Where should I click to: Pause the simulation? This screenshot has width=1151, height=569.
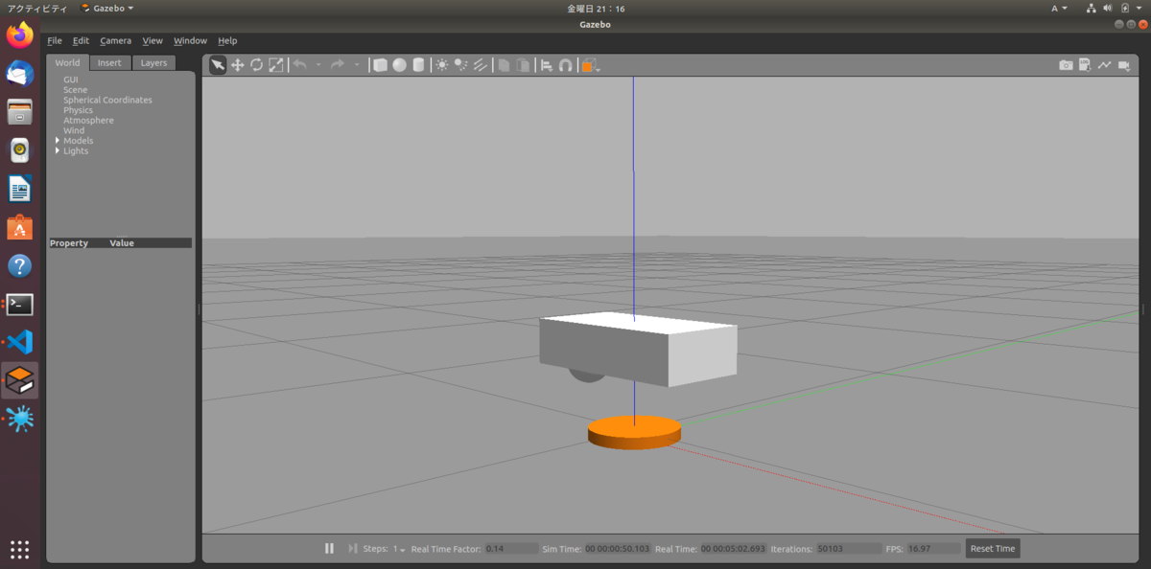point(329,548)
